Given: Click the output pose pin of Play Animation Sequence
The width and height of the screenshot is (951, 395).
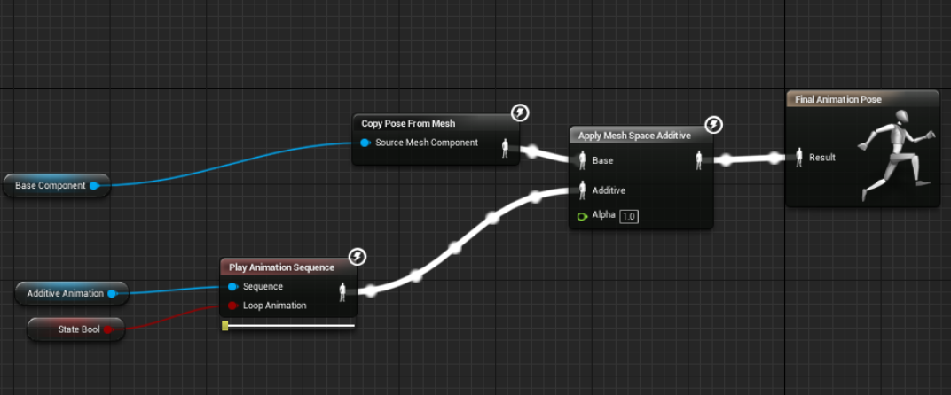Looking at the screenshot, I should pyautogui.click(x=342, y=292).
